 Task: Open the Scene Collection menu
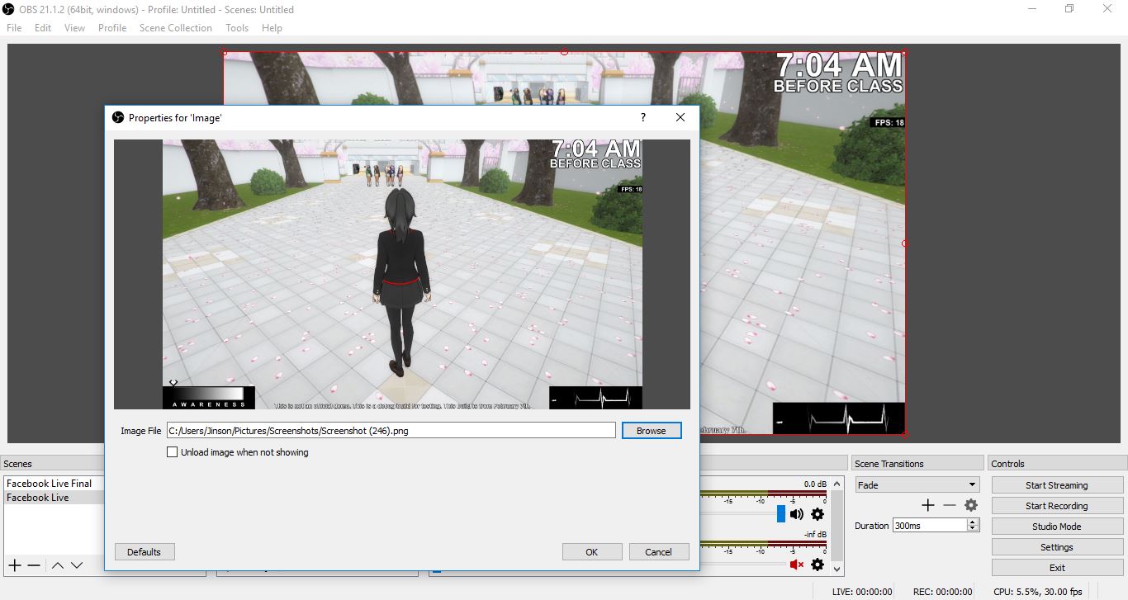coord(176,28)
